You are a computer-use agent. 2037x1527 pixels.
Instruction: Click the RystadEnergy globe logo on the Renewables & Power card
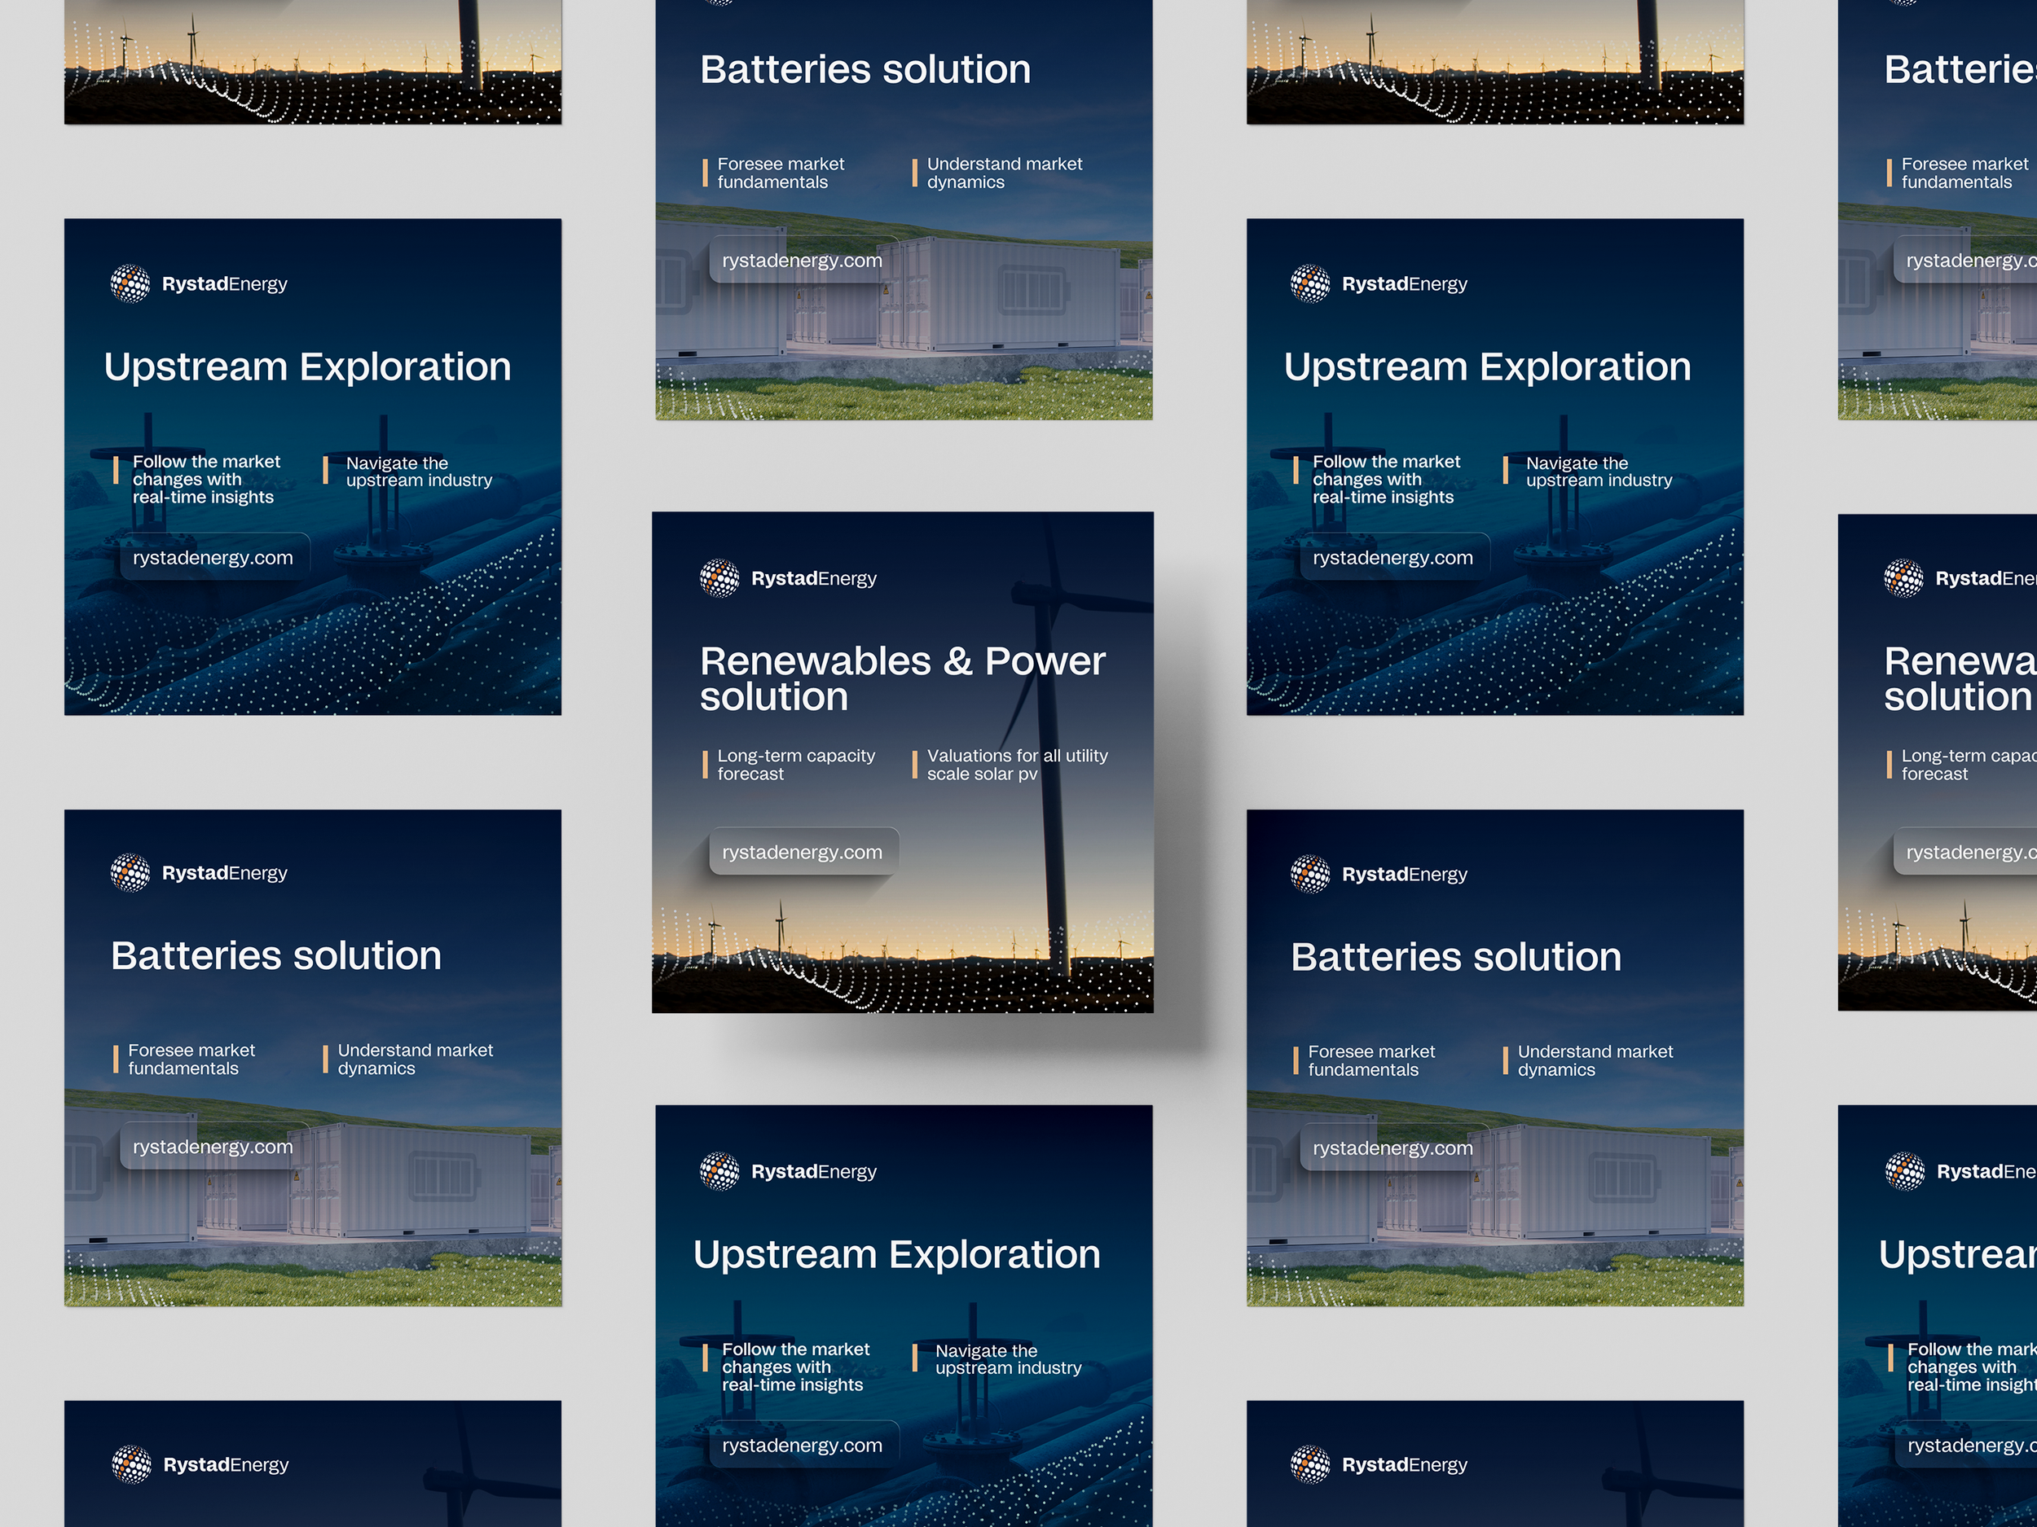coord(719,578)
